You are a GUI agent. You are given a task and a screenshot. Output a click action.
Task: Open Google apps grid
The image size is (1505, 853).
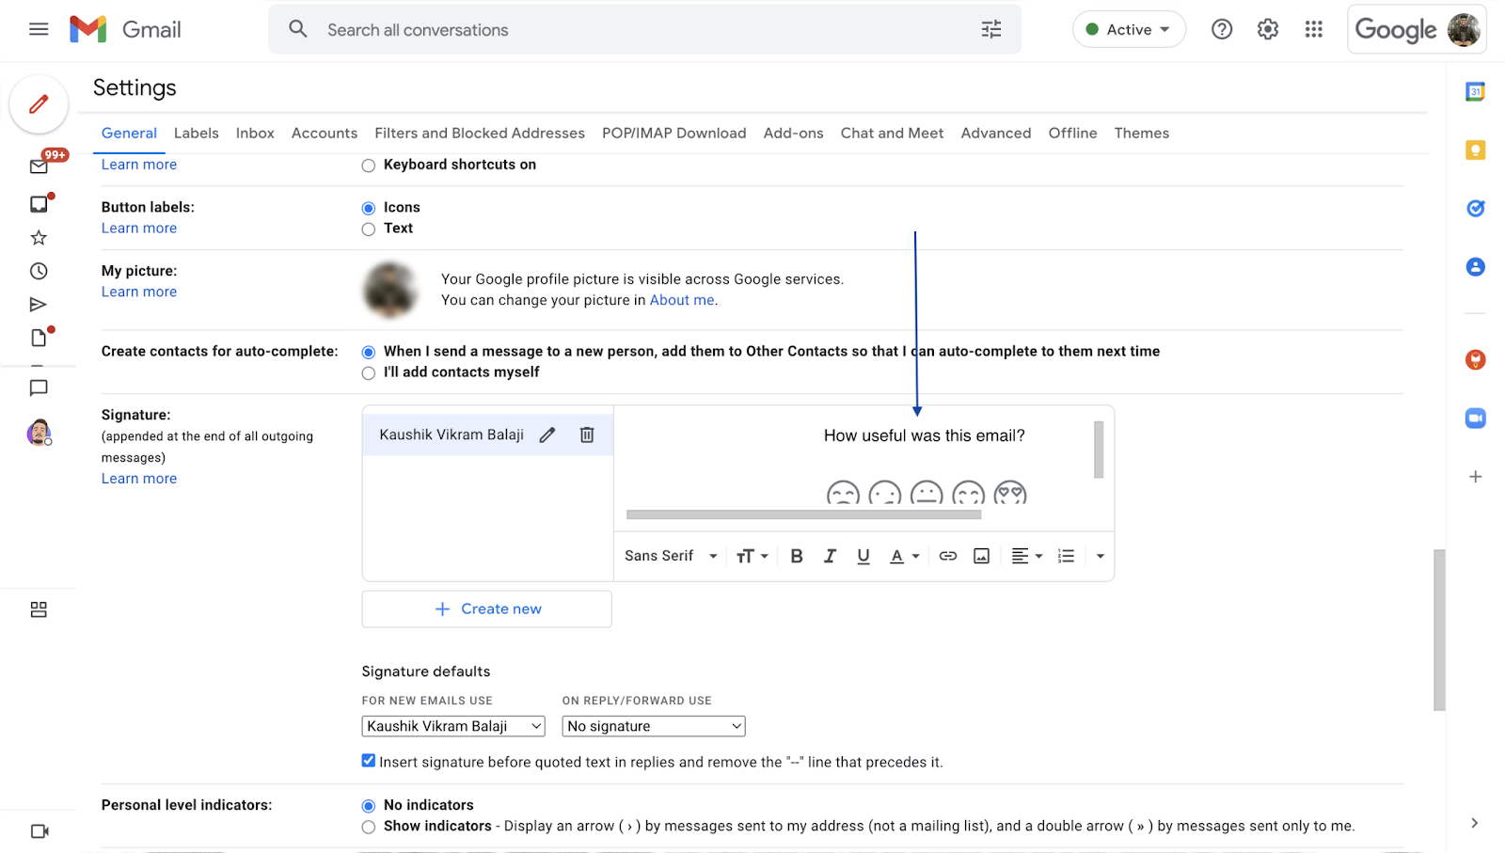(1314, 29)
